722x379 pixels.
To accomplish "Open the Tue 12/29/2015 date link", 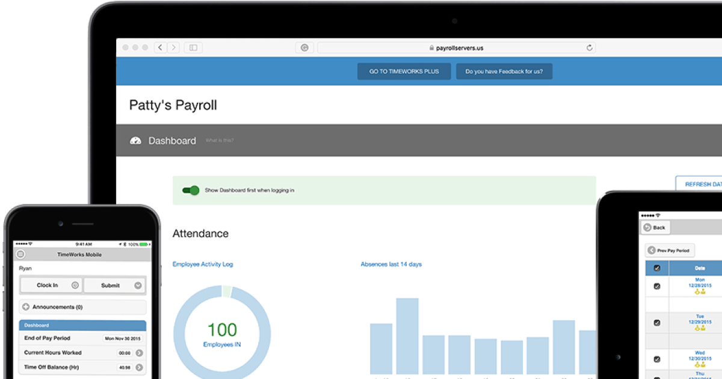I will (700, 319).
